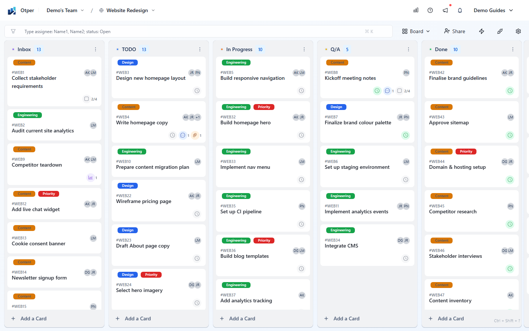
Task: Open board settings gear icon
Action: (518, 31)
